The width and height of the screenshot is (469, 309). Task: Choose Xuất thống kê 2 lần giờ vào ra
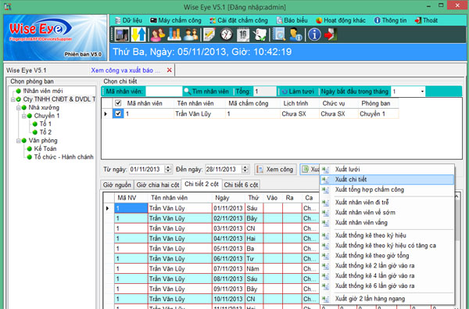coord(387,266)
